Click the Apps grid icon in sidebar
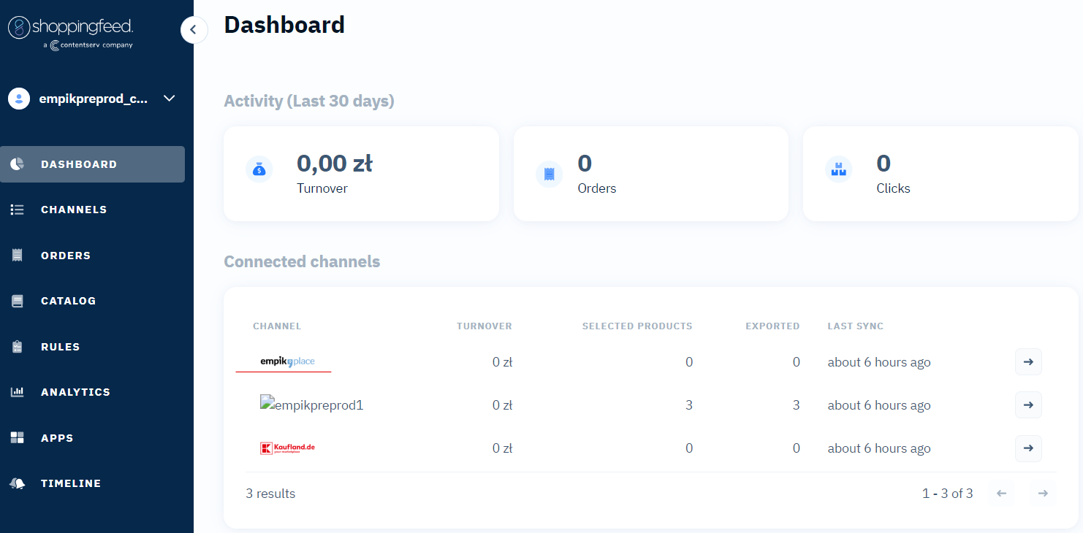Image resolution: width=1083 pixels, height=533 pixels. pos(18,438)
